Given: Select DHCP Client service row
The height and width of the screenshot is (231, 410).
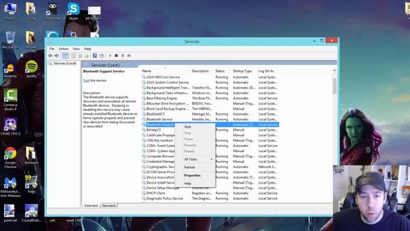Looking at the screenshot, I should 210,193.
